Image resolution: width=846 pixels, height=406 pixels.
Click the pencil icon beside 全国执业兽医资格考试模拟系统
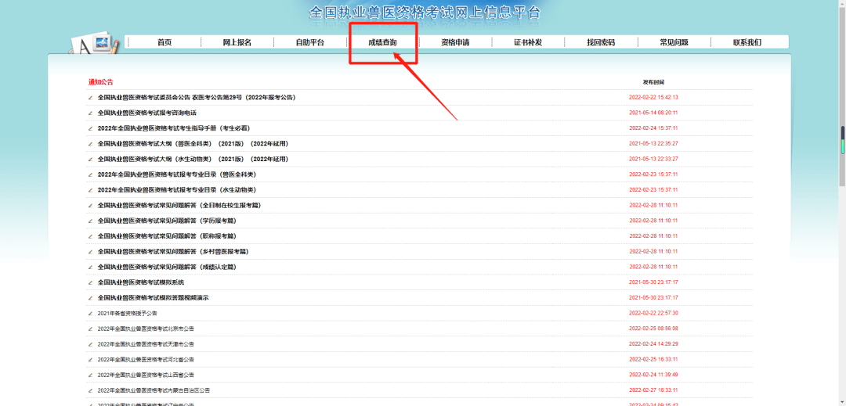click(x=90, y=282)
